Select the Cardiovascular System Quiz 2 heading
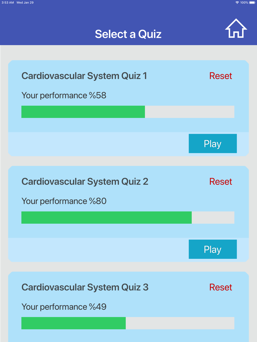Viewport: 257px width, 342px height. [85, 182]
